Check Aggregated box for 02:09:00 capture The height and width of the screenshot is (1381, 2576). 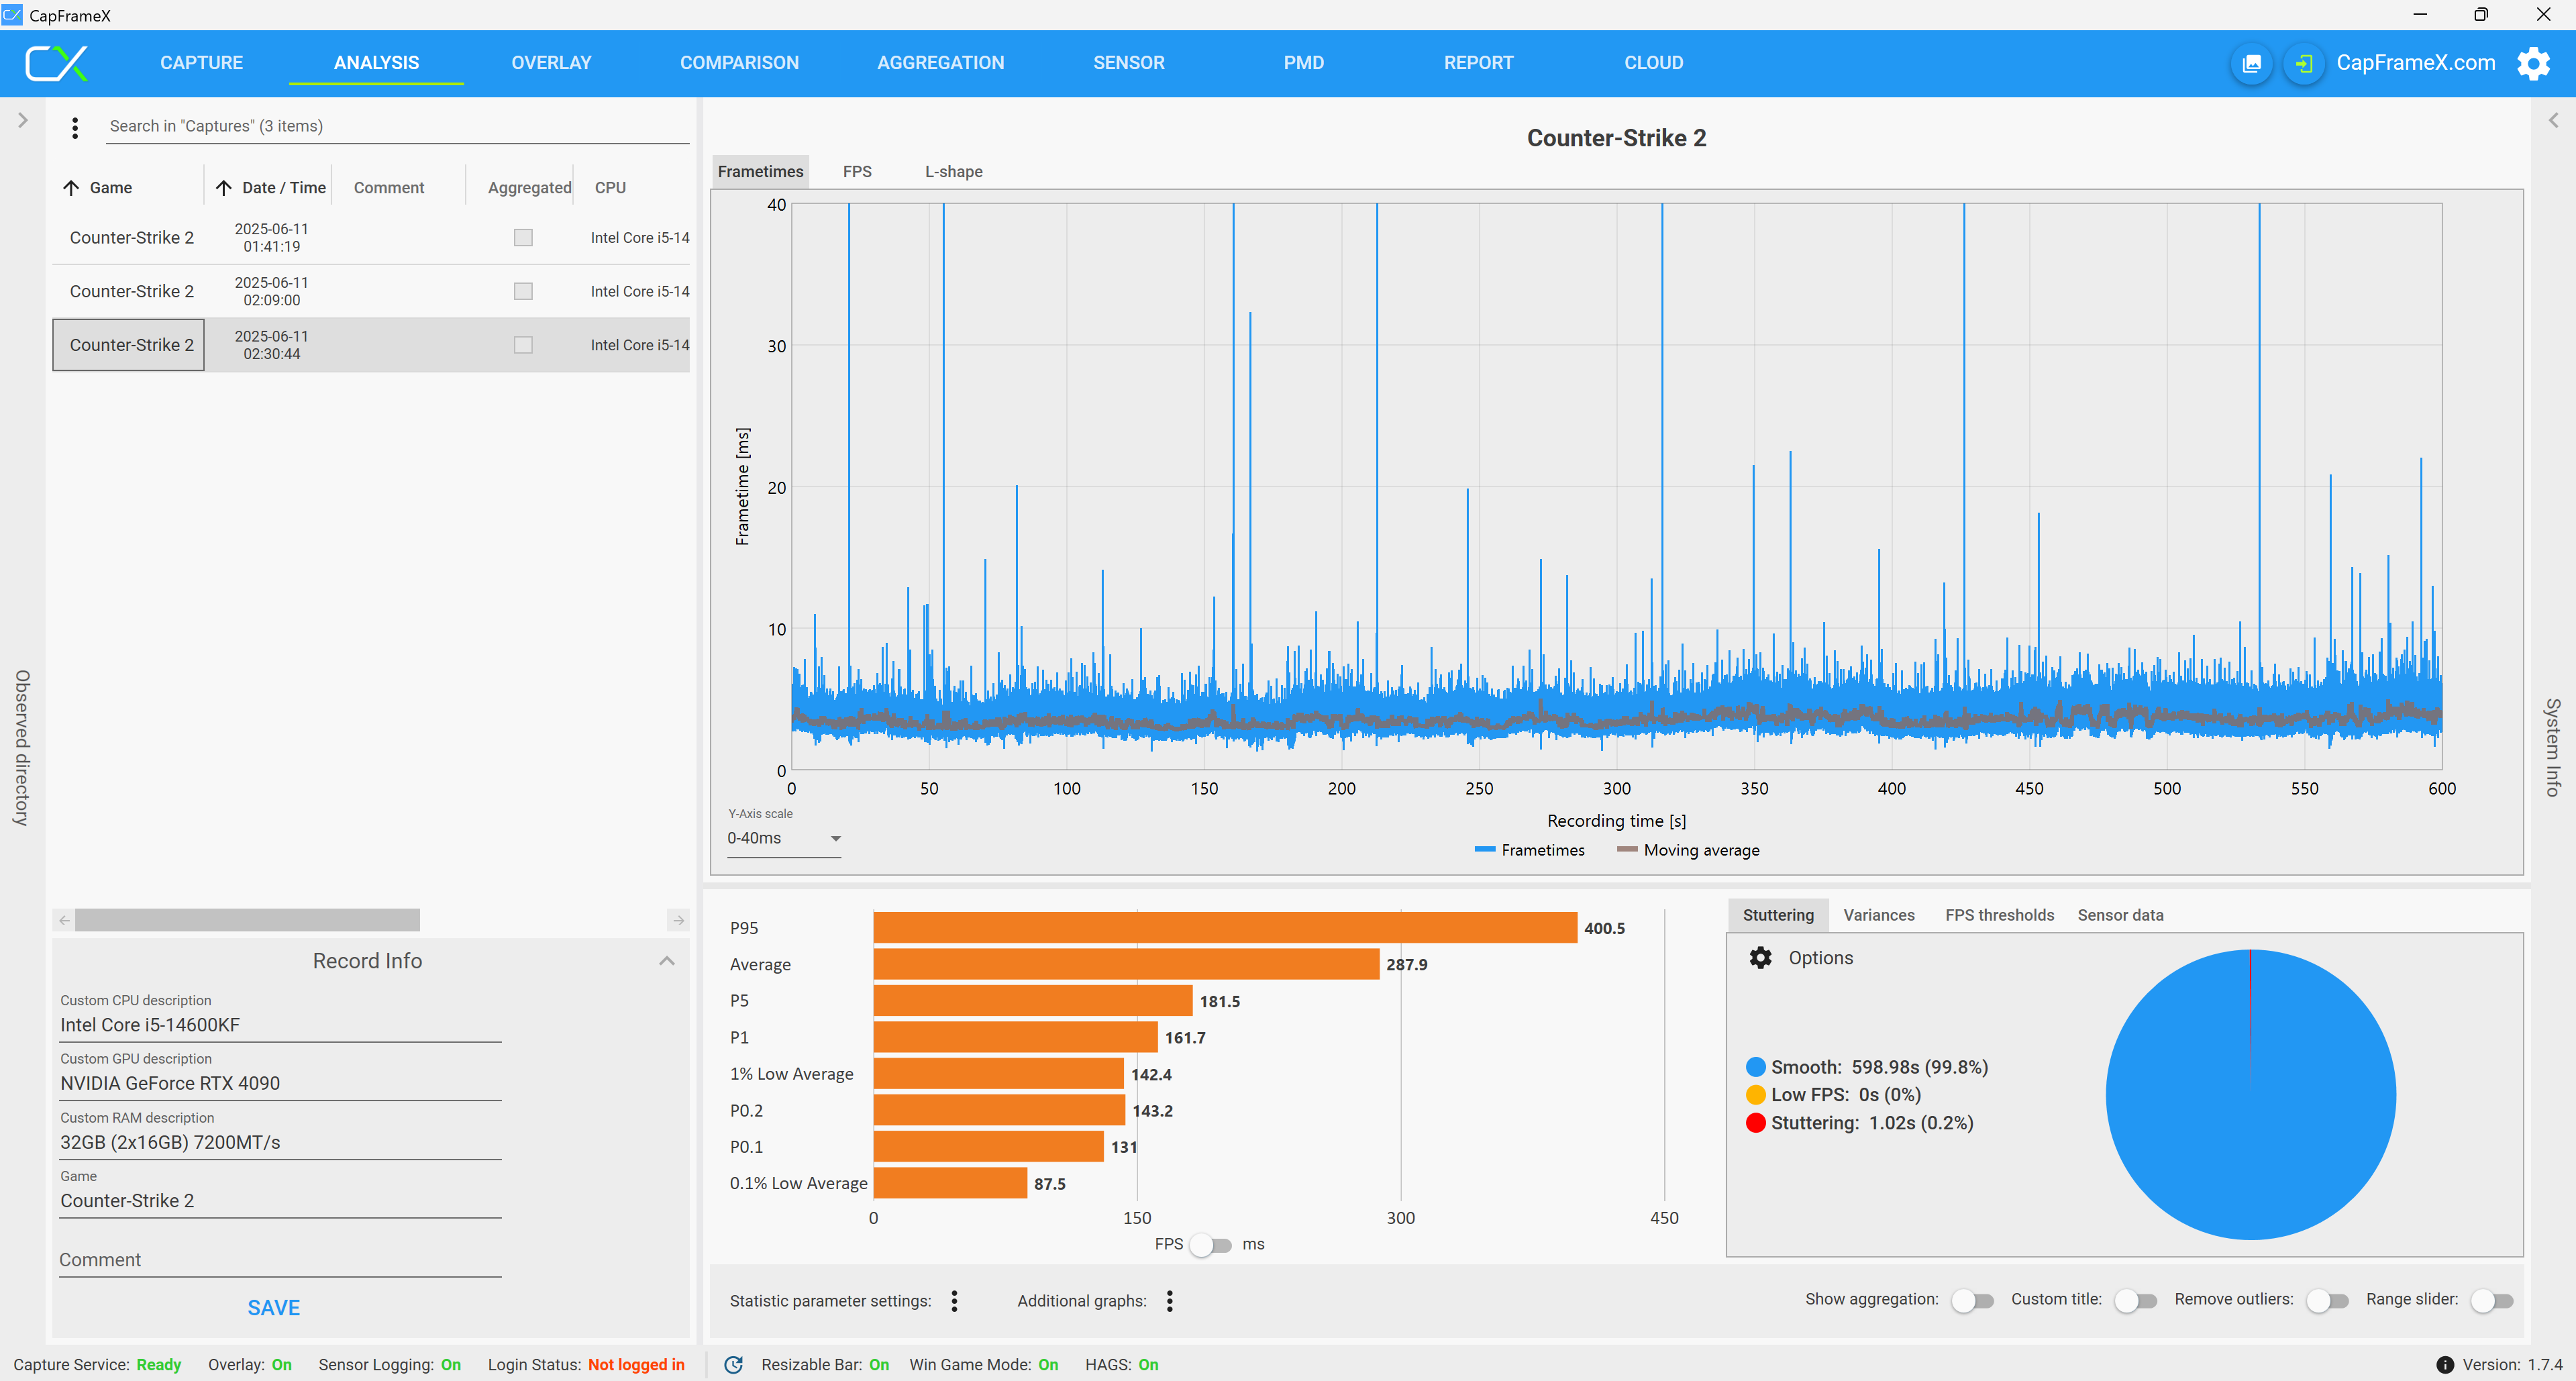coord(523,291)
